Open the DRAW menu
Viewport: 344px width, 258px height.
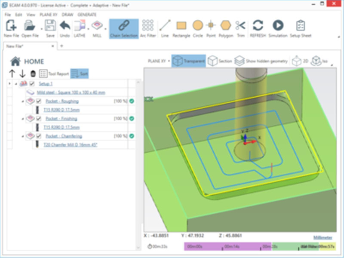pyautogui.click(x=68, y=15)
